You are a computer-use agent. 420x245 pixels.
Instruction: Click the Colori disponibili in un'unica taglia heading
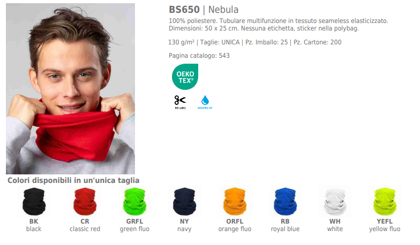pos(73,181)
